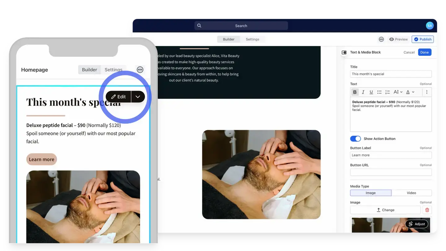Delete image with the red trash icon
The width and height of the screenshot is (446, 251).
click(x=427, y=210)
